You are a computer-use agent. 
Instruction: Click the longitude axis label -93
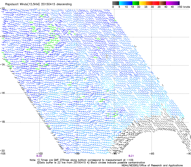point(152,153)
